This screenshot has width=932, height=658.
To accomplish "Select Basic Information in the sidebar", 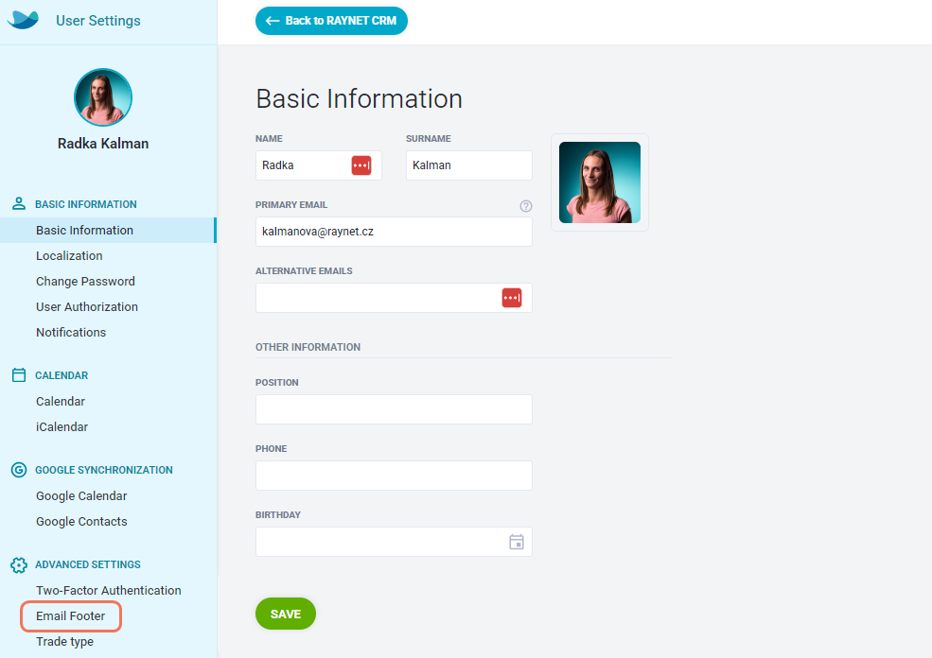I will point(108,230).
